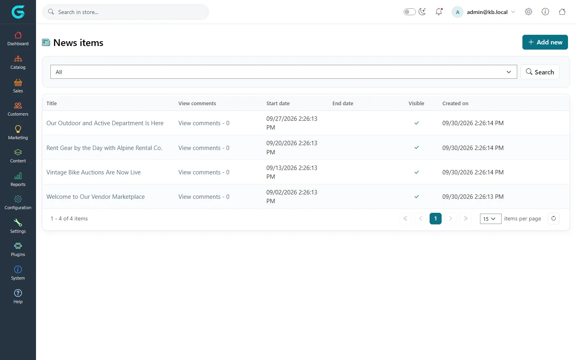Open the Marketing lightbulb icon

pyautogui.click(x=18, y=129)
